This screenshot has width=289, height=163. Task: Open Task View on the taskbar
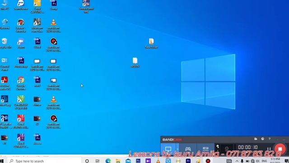click(x=98, y=161)
